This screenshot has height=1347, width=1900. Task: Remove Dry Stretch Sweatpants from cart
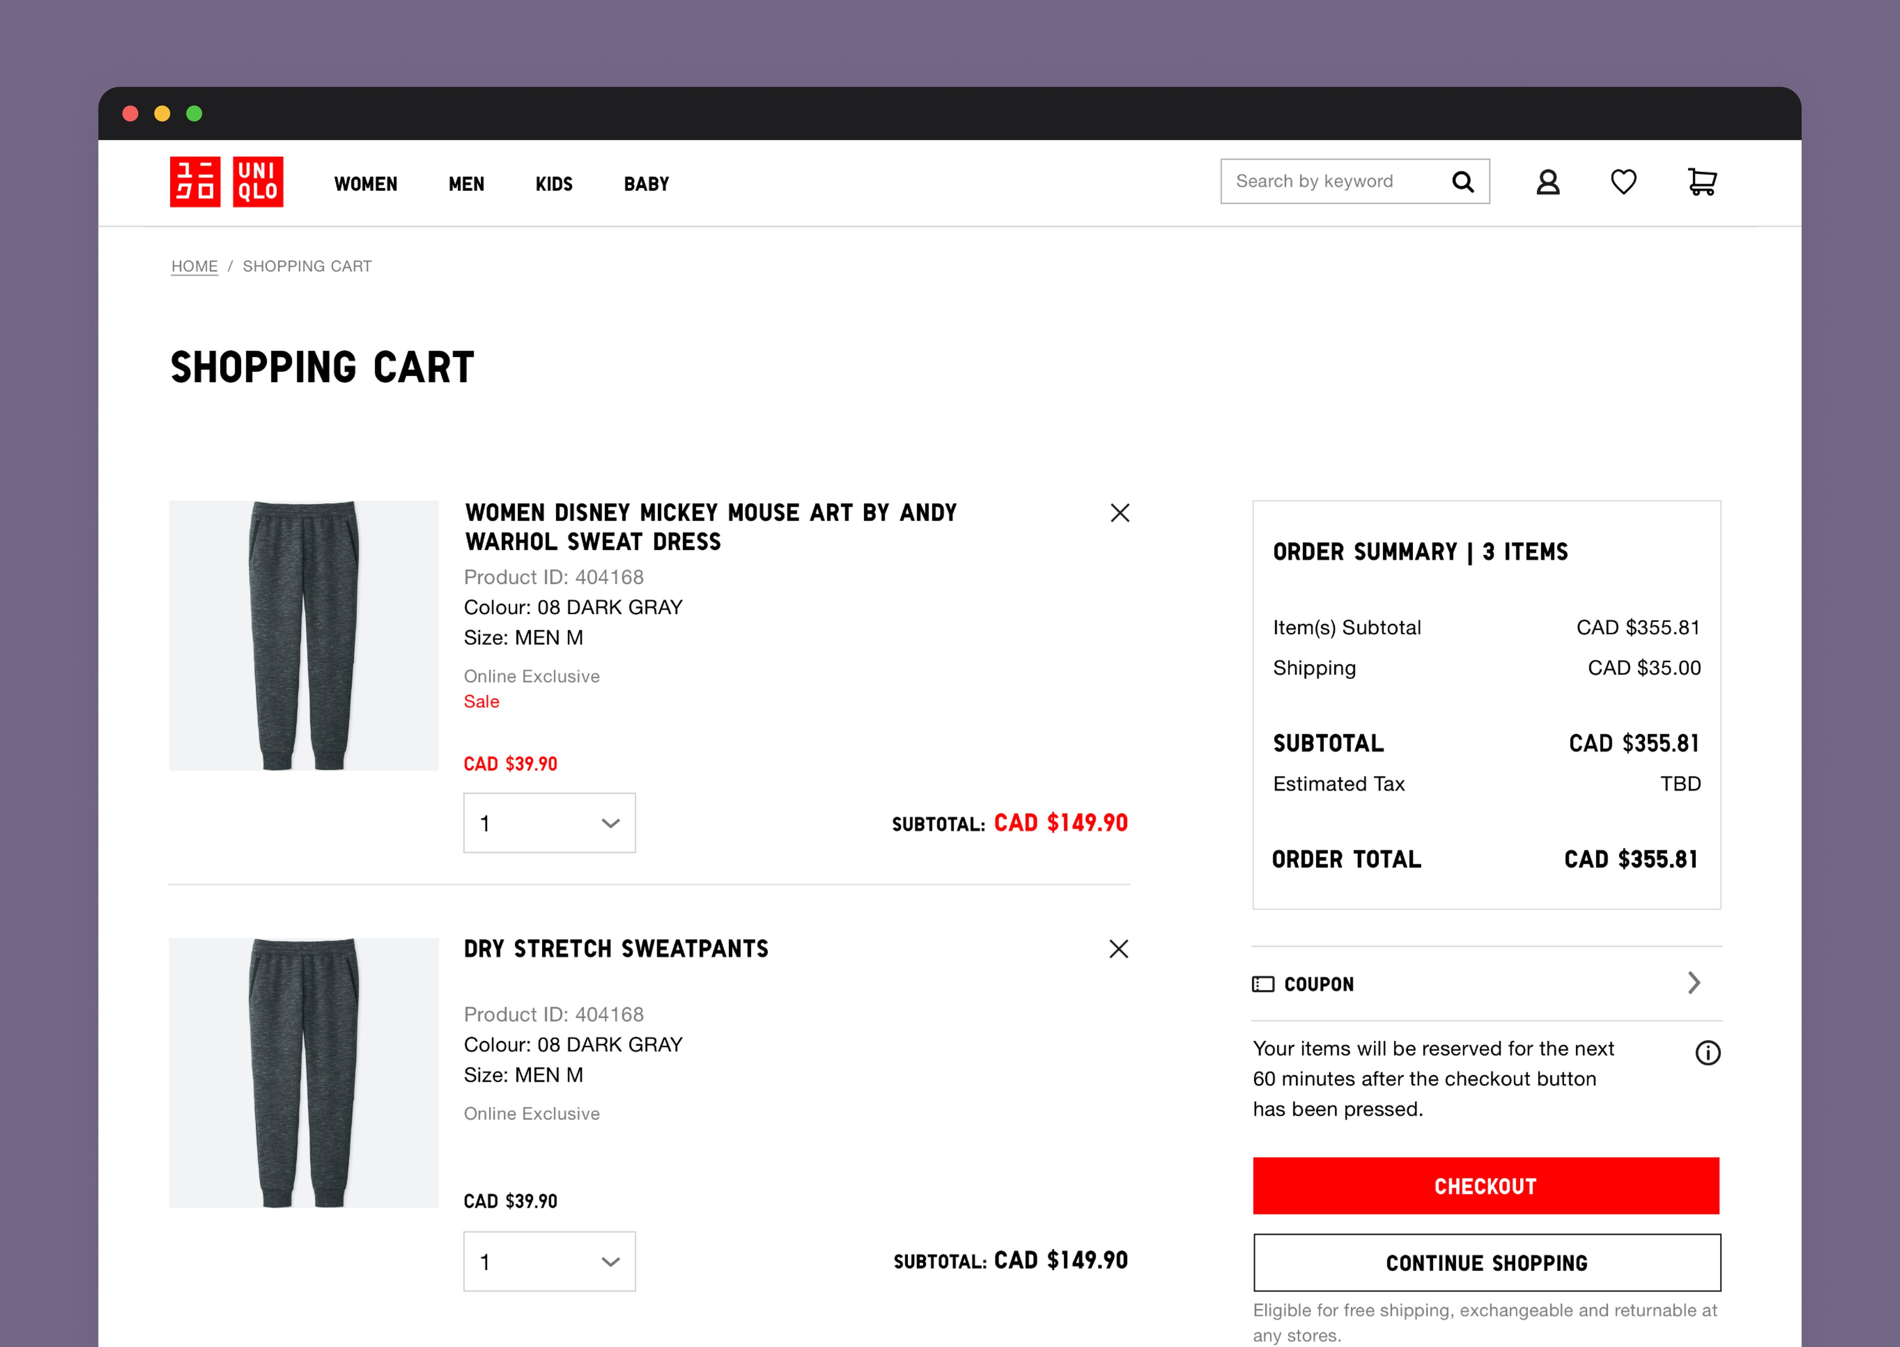1118,949
